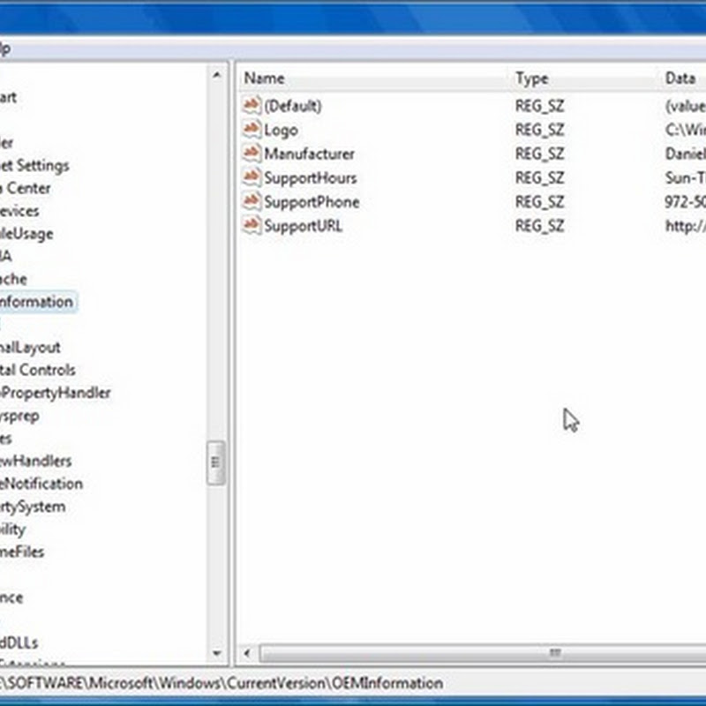Select the Internet Settings key in the tree
The image size is (706, 706).
(x=34, y=166)
